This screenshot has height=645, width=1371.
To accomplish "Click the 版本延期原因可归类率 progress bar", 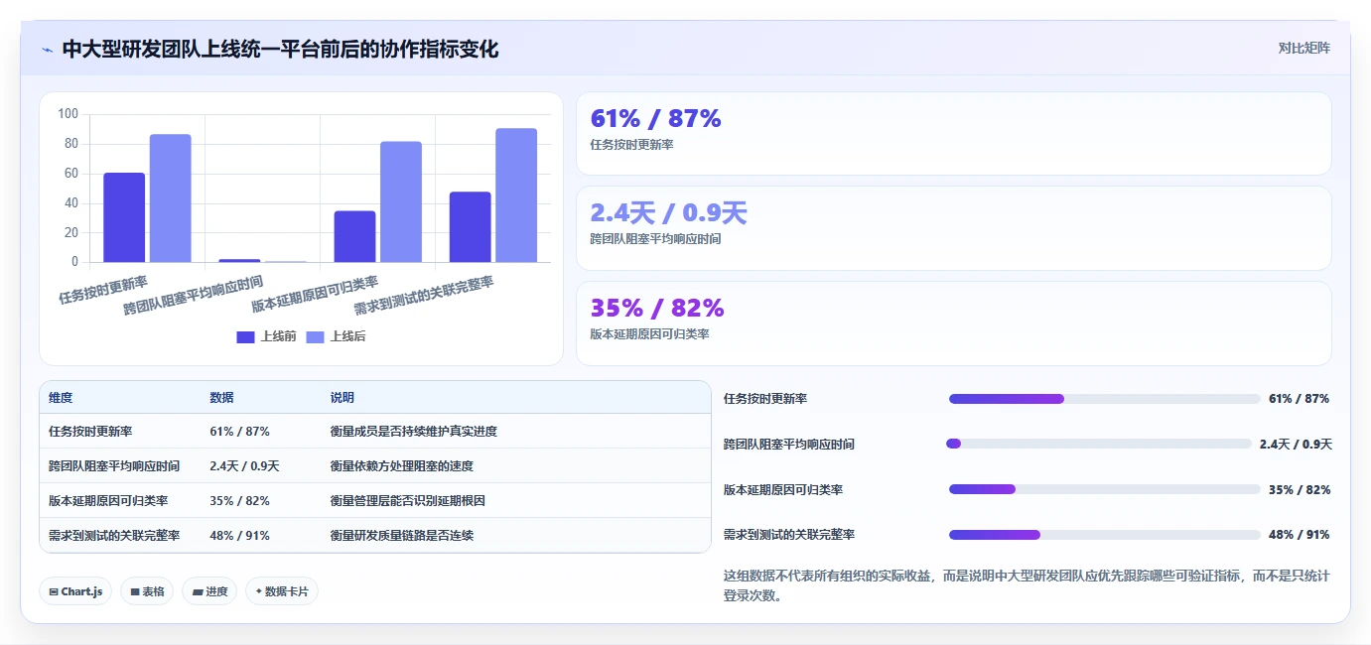I will coord(1104,489).
